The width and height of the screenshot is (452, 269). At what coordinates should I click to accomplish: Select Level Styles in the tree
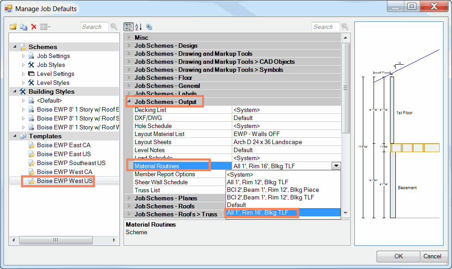[x=53, y=83]
